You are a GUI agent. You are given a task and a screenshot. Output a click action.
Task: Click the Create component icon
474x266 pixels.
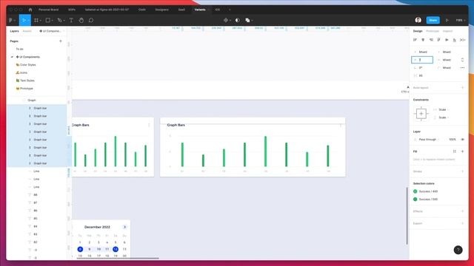pyautogui.click(x=225, y=20)
